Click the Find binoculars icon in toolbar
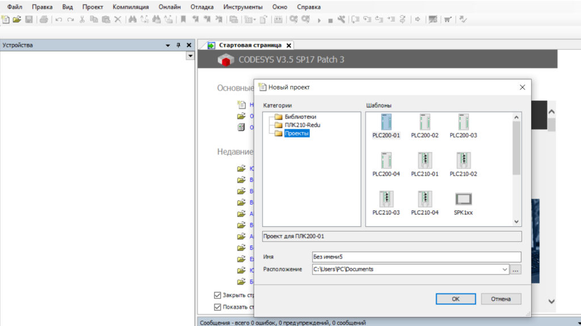 coord(132,19)
